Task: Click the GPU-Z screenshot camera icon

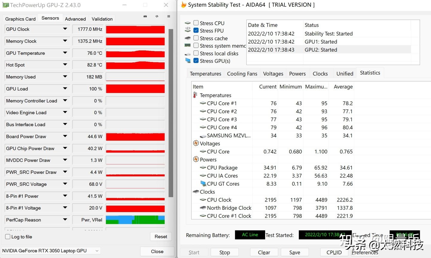Action: tap(145, 16)
